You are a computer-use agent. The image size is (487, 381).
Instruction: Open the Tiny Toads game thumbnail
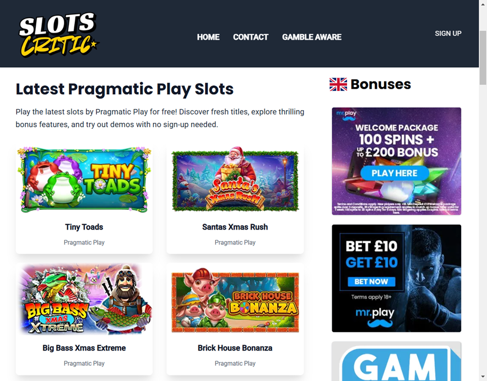[84, 180]
